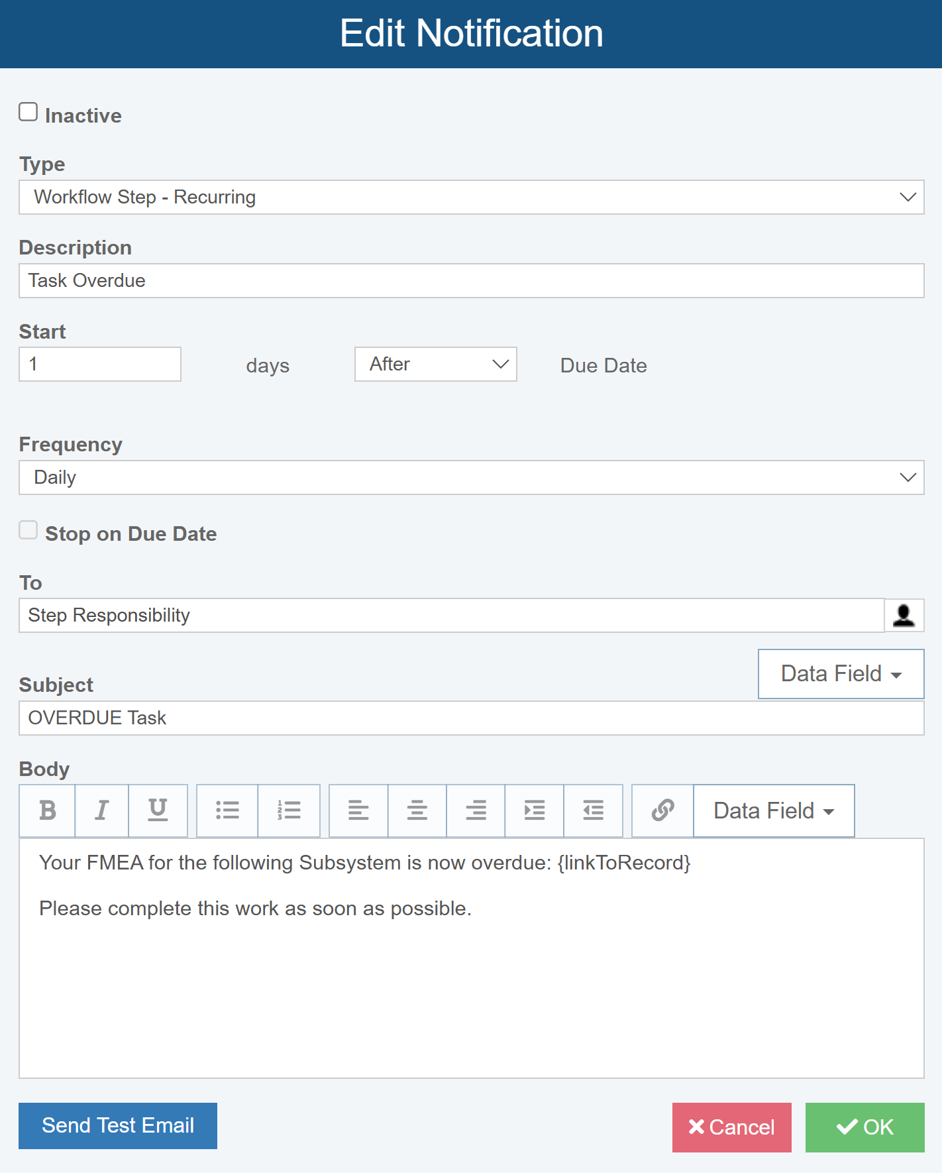Enable Stop on Due Date checkbox
942x1173 pixels.
[28, 530]
